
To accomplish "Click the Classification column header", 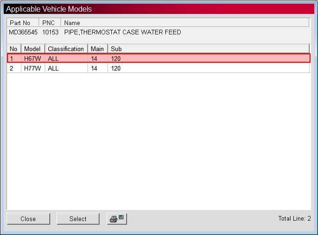I will 66,49.
